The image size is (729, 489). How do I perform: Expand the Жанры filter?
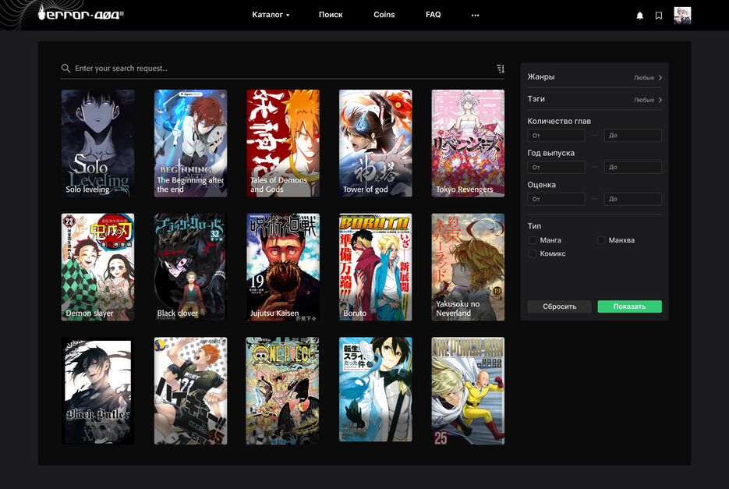(594, 77)
